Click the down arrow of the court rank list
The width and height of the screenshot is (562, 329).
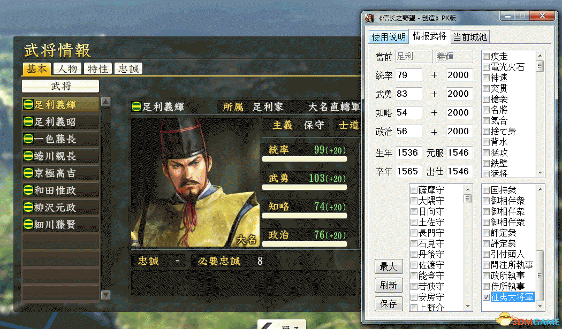[x=468, y=307]
